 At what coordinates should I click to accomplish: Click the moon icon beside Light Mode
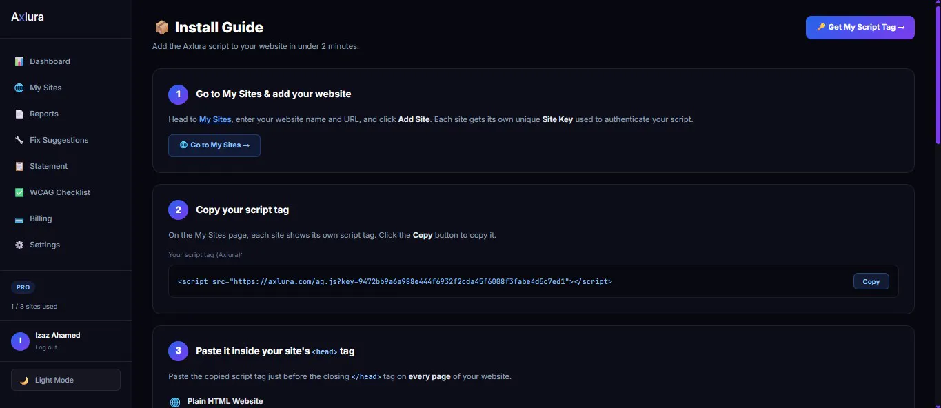point(24,380)
